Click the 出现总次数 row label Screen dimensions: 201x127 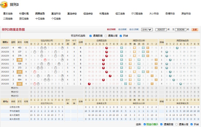pos(15,107)
